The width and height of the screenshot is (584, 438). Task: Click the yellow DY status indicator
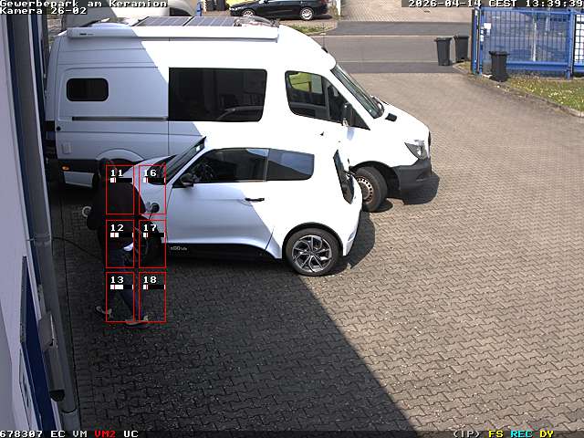(x=546, y=433)
